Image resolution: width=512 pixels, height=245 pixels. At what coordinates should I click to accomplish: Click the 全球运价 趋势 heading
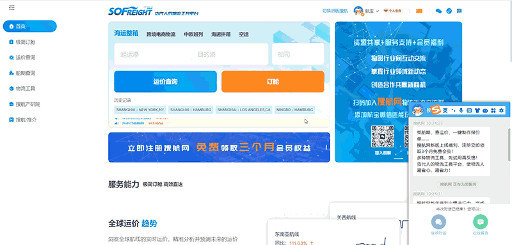[x=132, y=223]
